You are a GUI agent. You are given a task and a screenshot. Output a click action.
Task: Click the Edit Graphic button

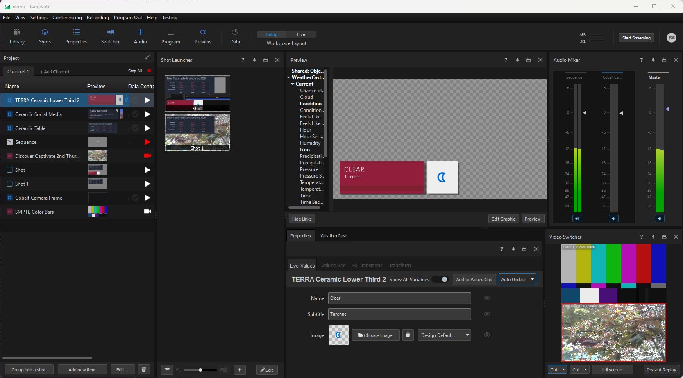coord(504,219)
